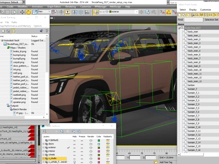Screen dimensions: 219x164
Task: Click Add Selected Objects plus icon in Layer dialog
Action: [56, 131]
